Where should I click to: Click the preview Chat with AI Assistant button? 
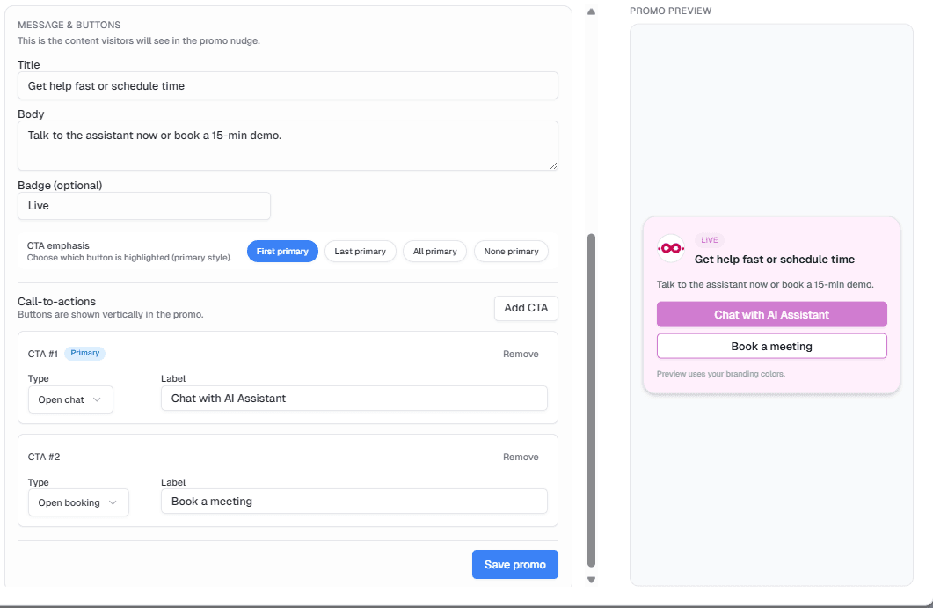pos(771,315)
